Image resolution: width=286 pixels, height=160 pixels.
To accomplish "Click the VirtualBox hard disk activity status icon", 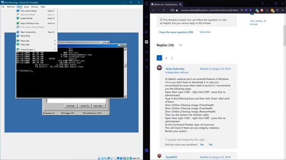I will coord(99,158).
